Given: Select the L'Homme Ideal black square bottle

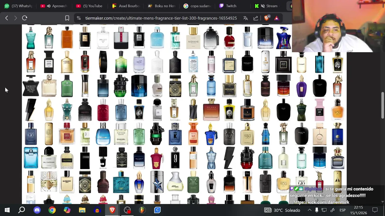Looking at the screenshot, I should pos(283,62).
